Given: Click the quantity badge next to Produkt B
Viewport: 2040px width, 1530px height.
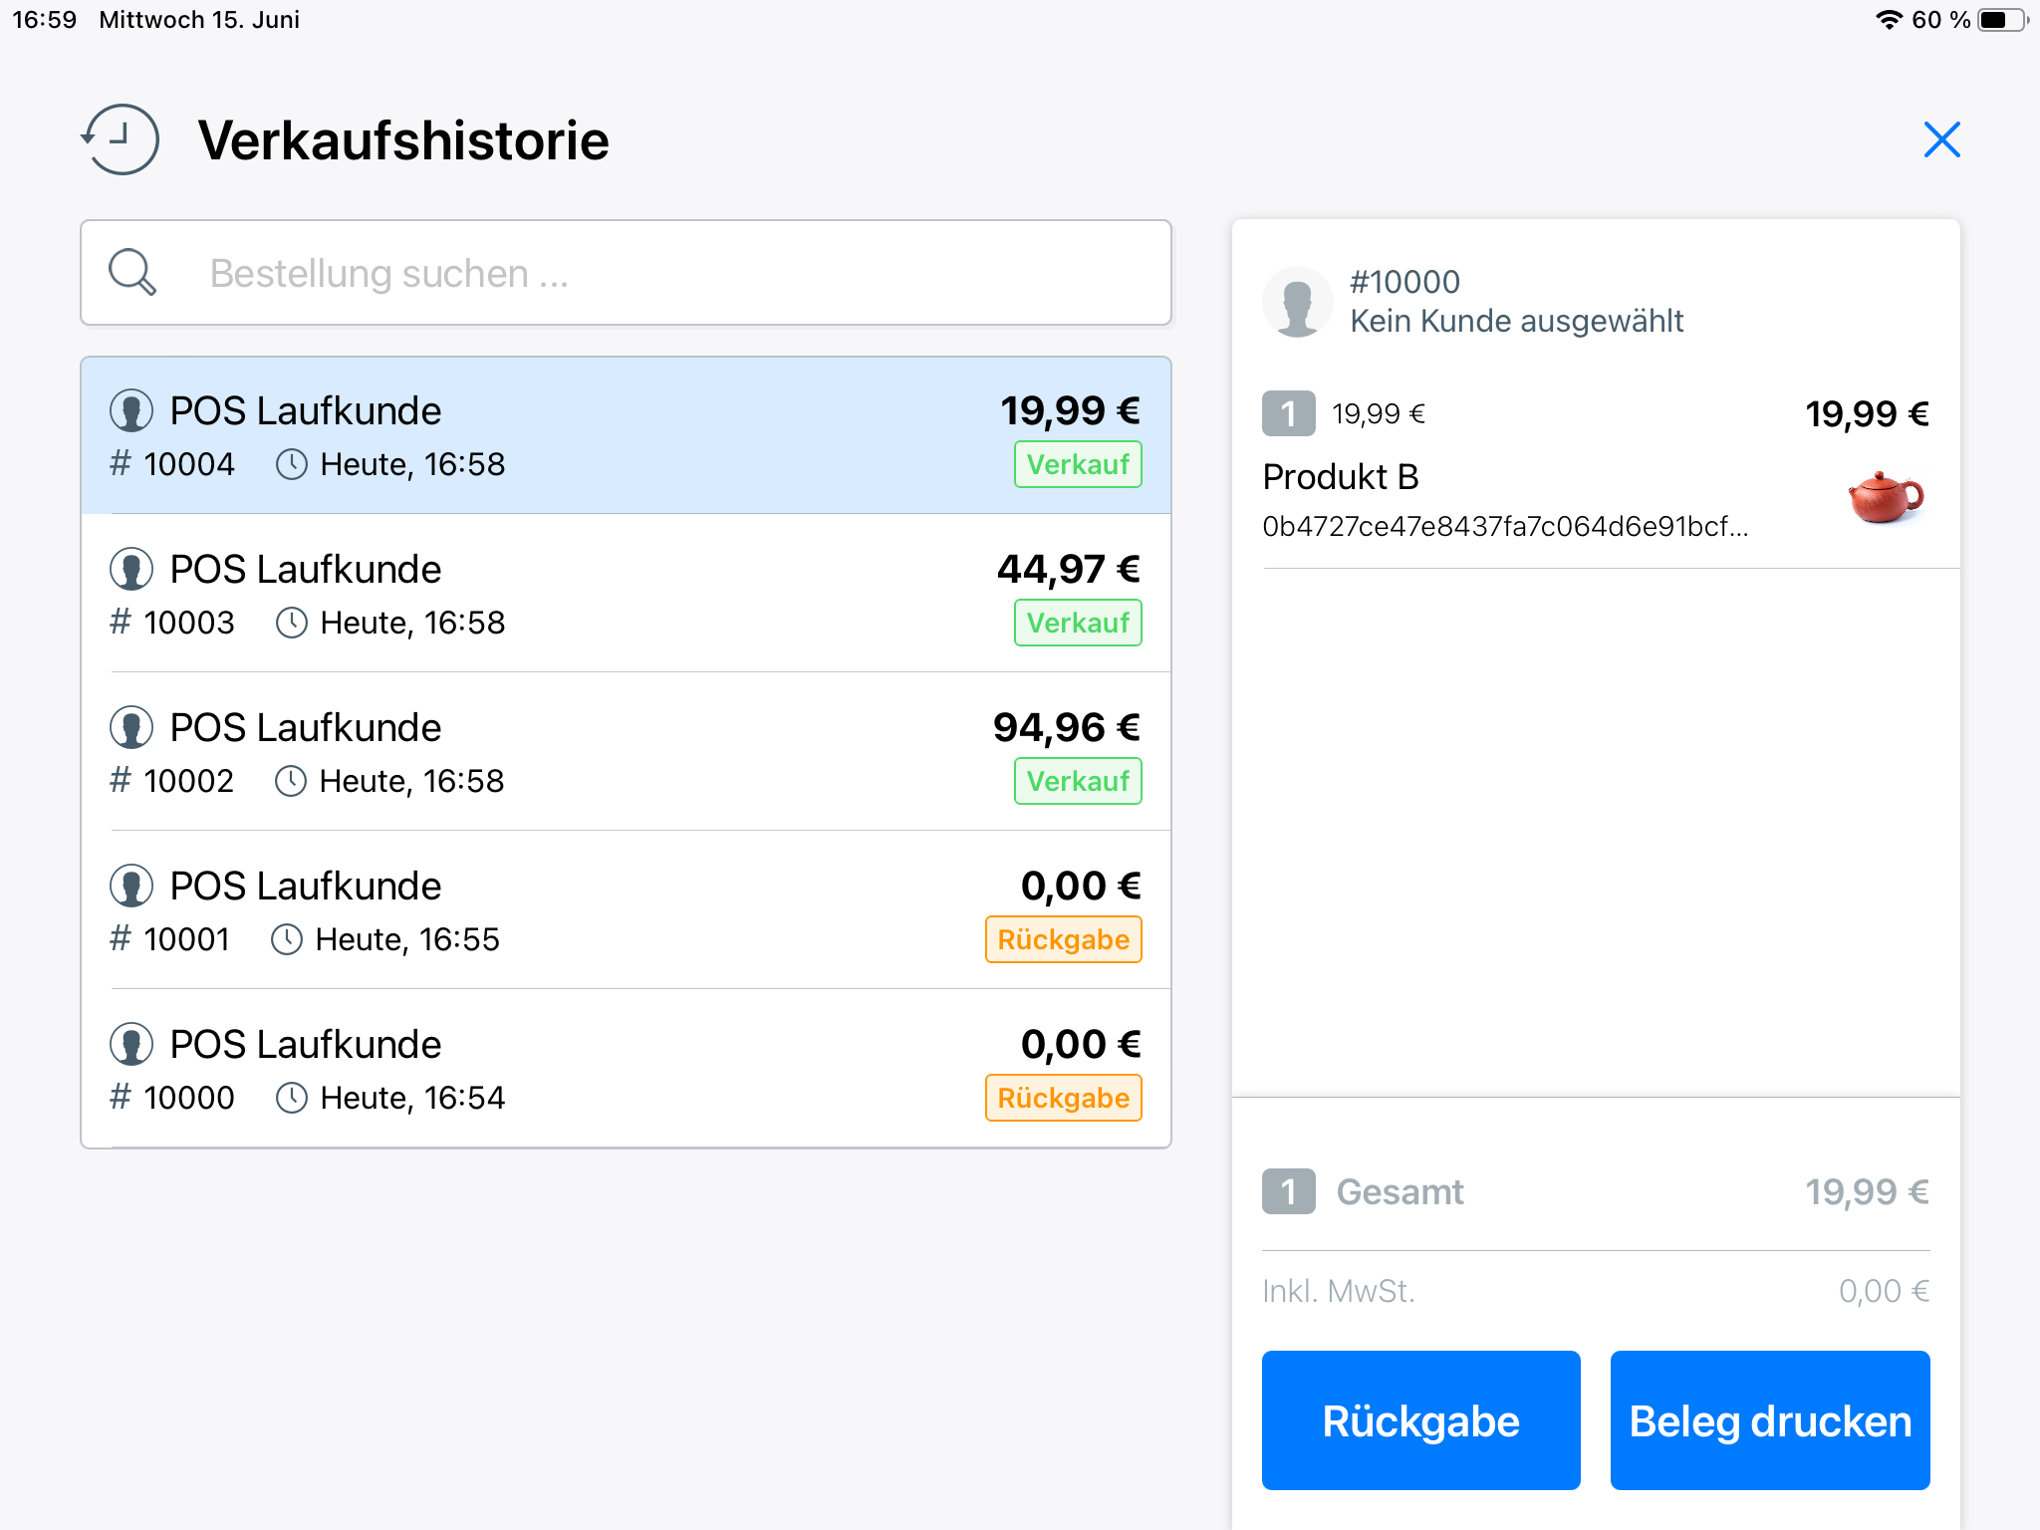Looking at the screenshot, I should coord(1288,414).
